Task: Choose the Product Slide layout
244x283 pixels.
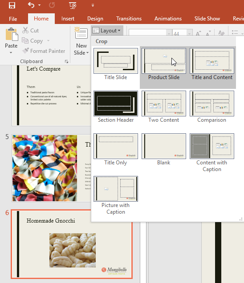Action: (x=164, y=64)
